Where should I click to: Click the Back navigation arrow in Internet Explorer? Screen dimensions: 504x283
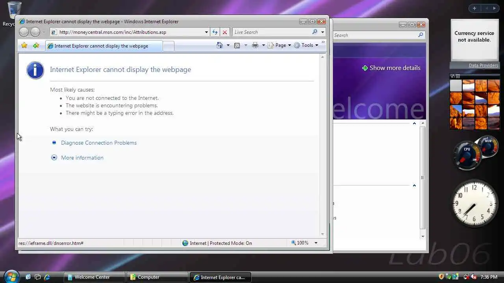24,32
